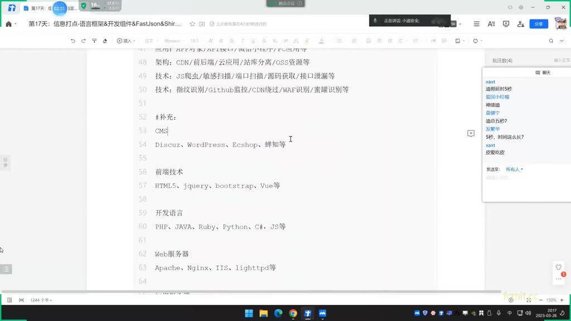Click the 批注数(4) comments header
The image size is (571, 321).
coord(502,60)
